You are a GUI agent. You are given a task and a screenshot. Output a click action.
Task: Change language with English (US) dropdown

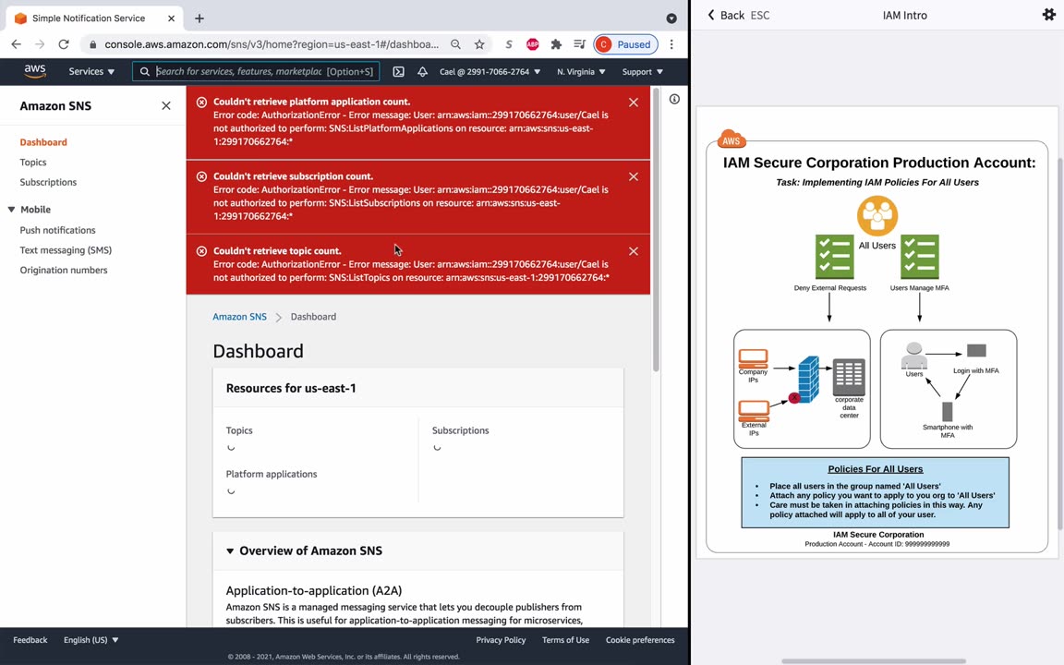[x=91, y=640]
